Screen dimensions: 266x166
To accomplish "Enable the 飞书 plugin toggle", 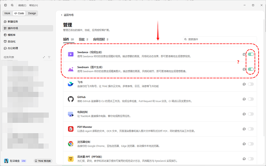I will tap(251, 84).
